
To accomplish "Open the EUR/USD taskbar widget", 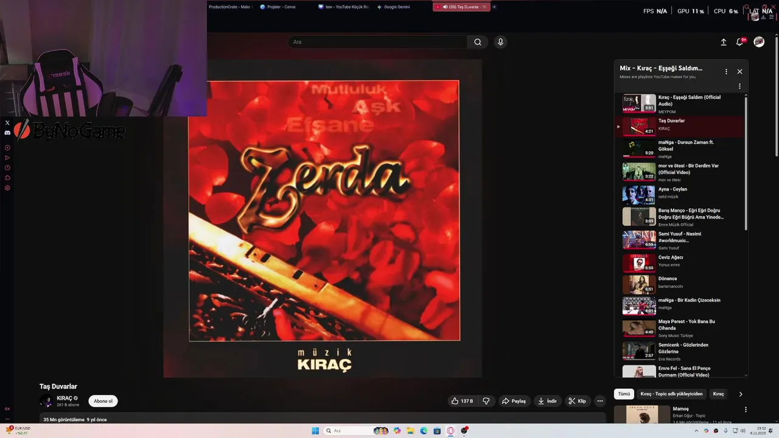I will pyautogui.click(x=18, y=430).
